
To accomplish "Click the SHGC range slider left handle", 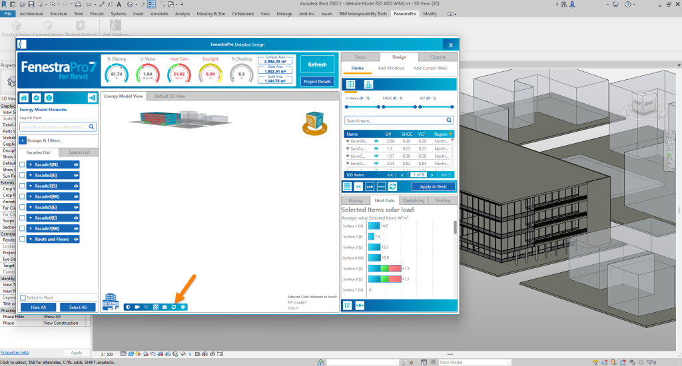I will click(x=383, y=106).
